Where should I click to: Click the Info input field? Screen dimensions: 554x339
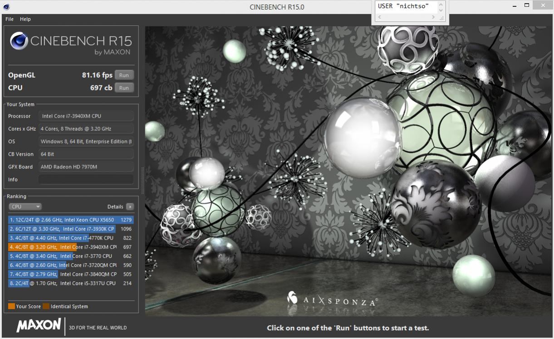tap(86, 179)
